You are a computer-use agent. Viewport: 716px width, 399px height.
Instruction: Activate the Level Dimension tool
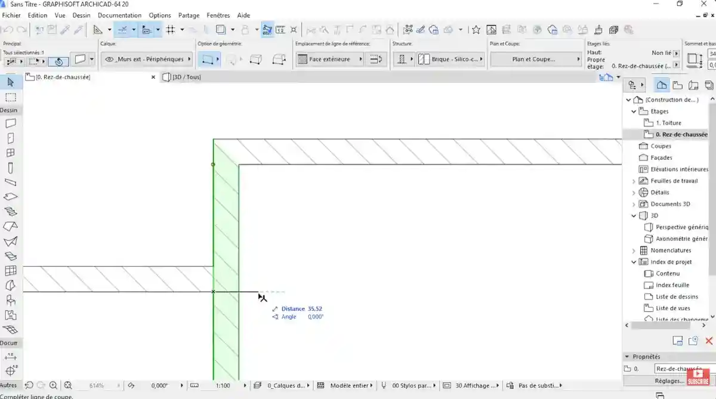tap(11, 370)
